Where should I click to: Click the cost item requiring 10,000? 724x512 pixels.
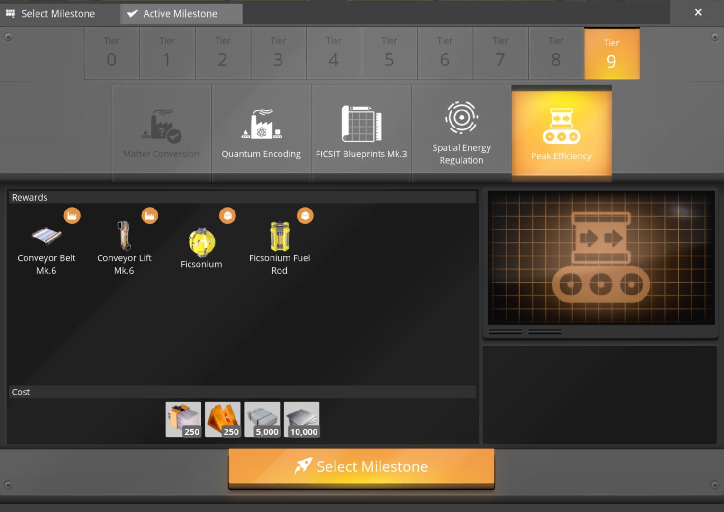(x=302, y=419)
